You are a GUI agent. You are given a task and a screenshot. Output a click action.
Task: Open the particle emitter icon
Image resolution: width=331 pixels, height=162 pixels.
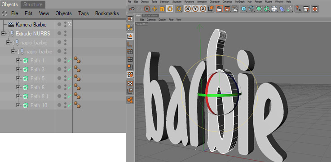pyautogui.click(x=290, y=9)
